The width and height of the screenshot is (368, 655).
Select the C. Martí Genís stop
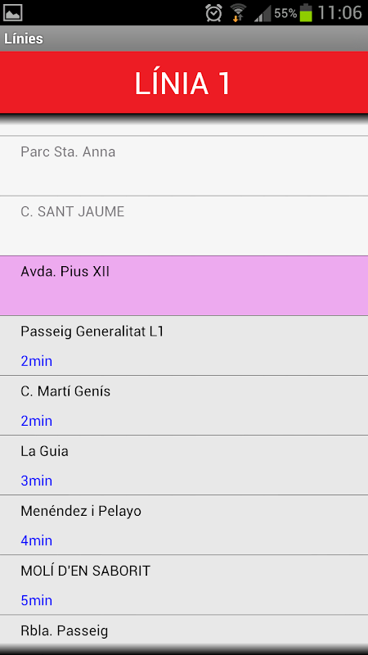coord(184,405)
